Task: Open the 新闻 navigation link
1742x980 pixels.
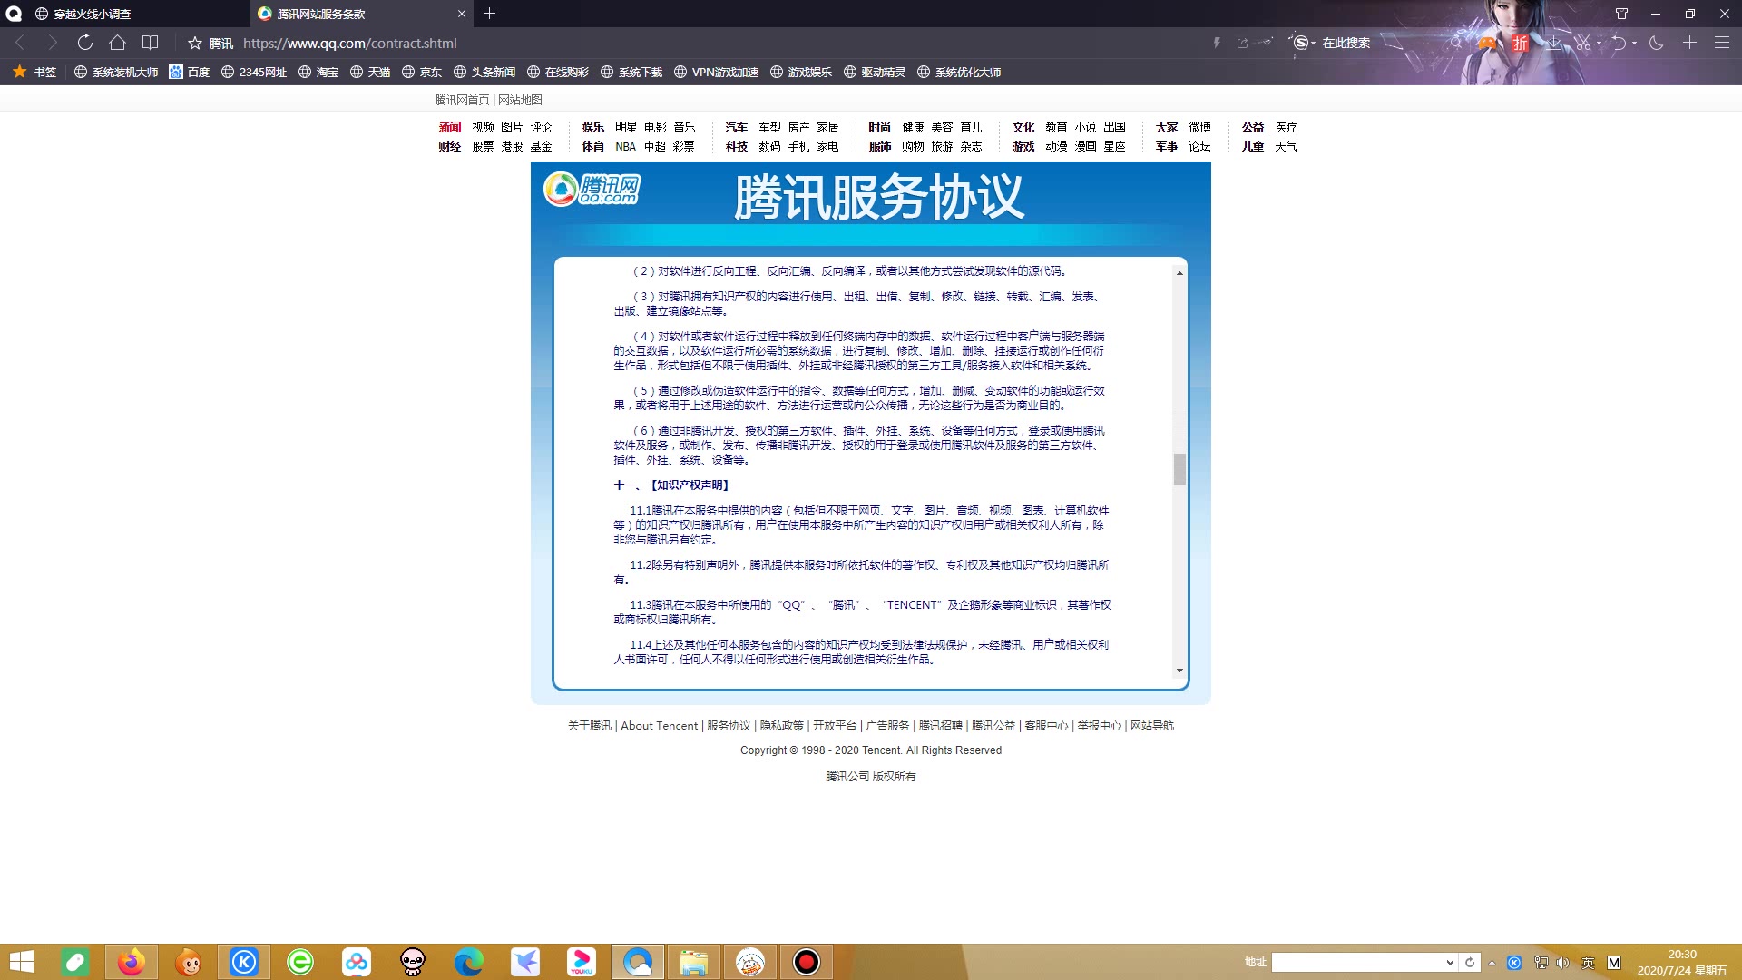Action: coord(450,127)
